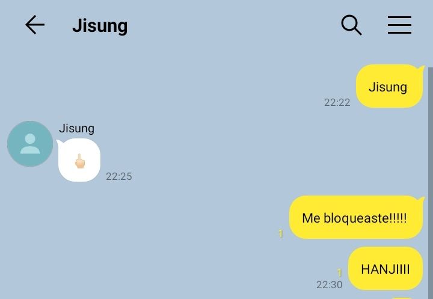
Task: Tap the 22:30 timestamp
Action: (x=329, y=285)
